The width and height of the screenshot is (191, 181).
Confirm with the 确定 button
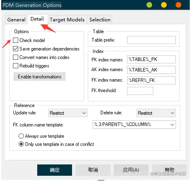point(55,170)
